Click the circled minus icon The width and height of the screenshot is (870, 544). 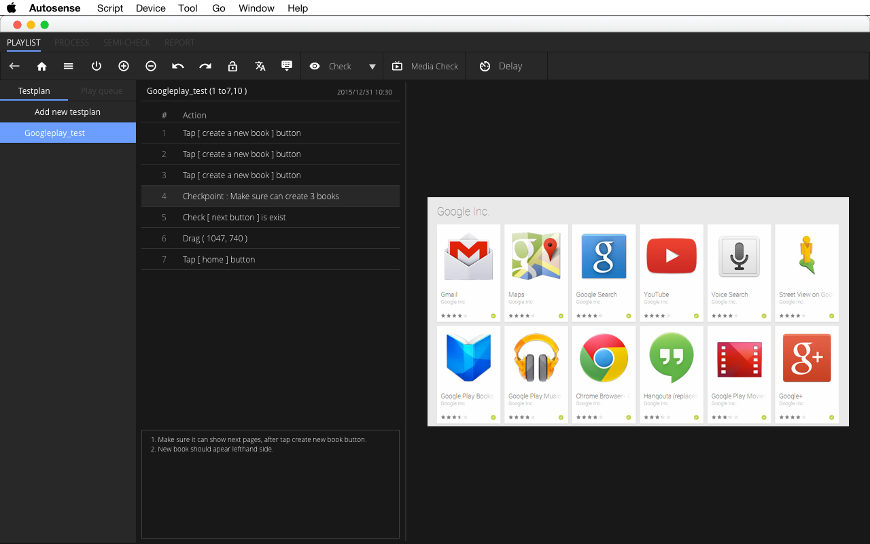151,66
